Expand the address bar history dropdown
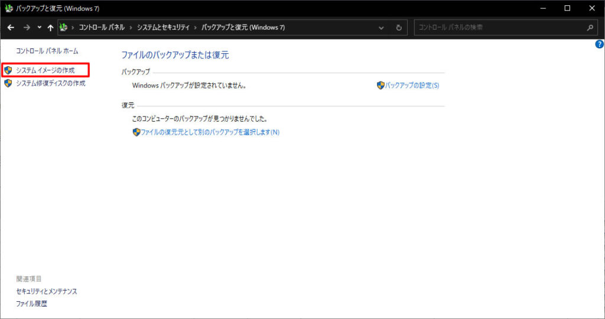605x319 pixels. pyautogui.click(x=381, y=28)
